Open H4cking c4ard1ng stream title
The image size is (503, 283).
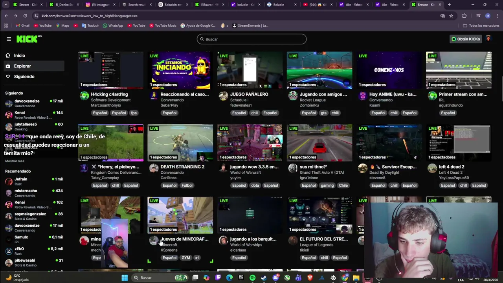(x=109, y=94)
